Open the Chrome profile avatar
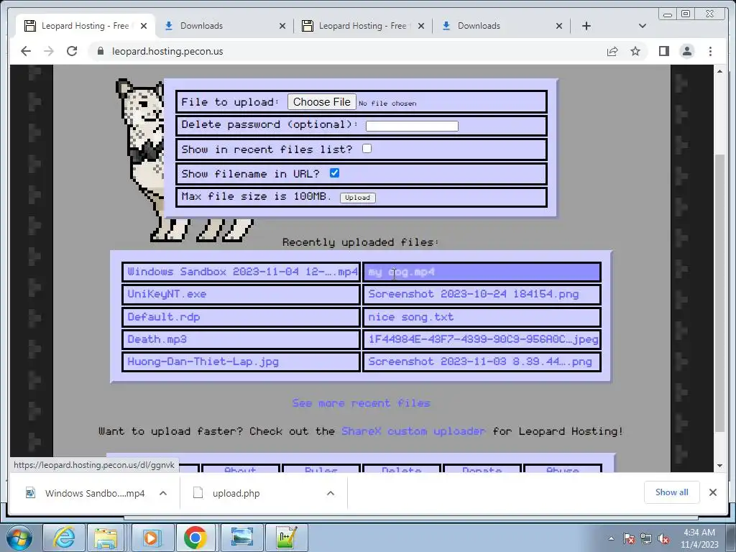 tap(687, 51)
